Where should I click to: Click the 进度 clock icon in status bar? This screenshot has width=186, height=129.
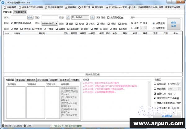tap(25, 126)
